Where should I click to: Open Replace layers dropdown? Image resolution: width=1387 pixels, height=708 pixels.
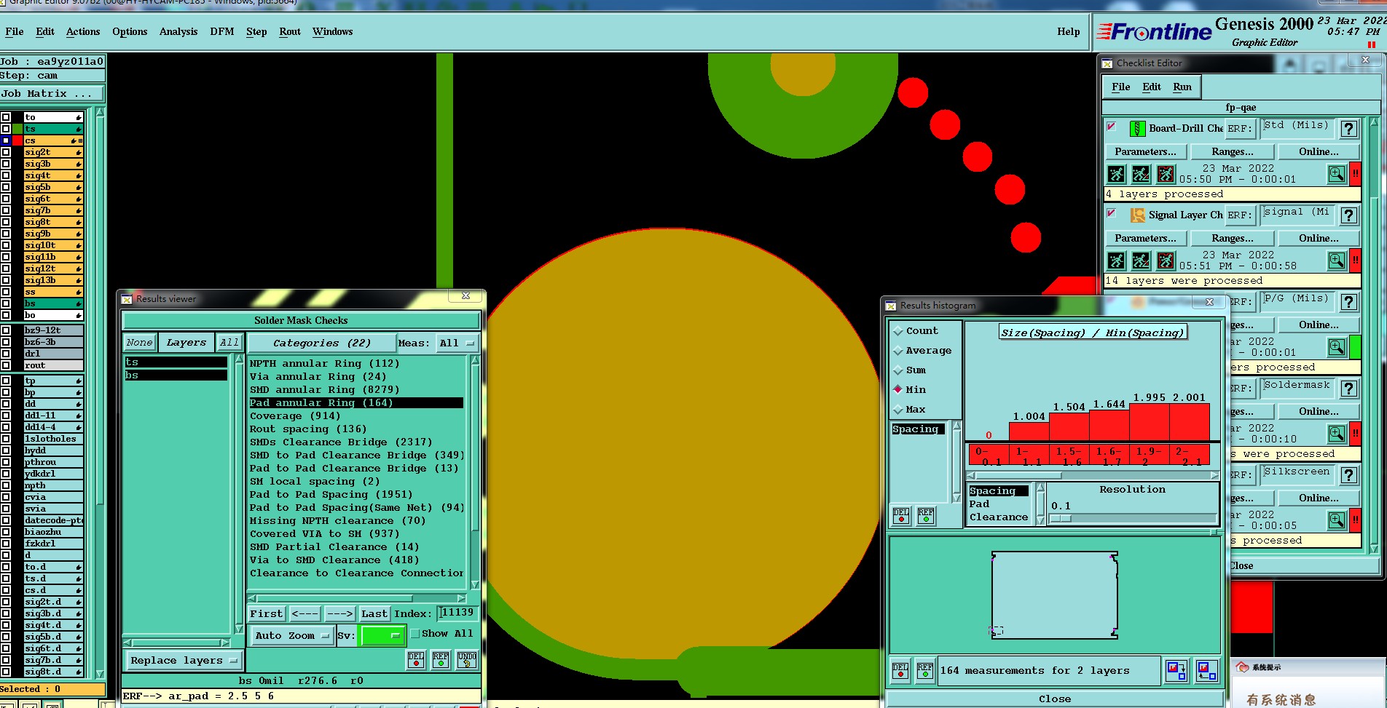coord(184,661)
